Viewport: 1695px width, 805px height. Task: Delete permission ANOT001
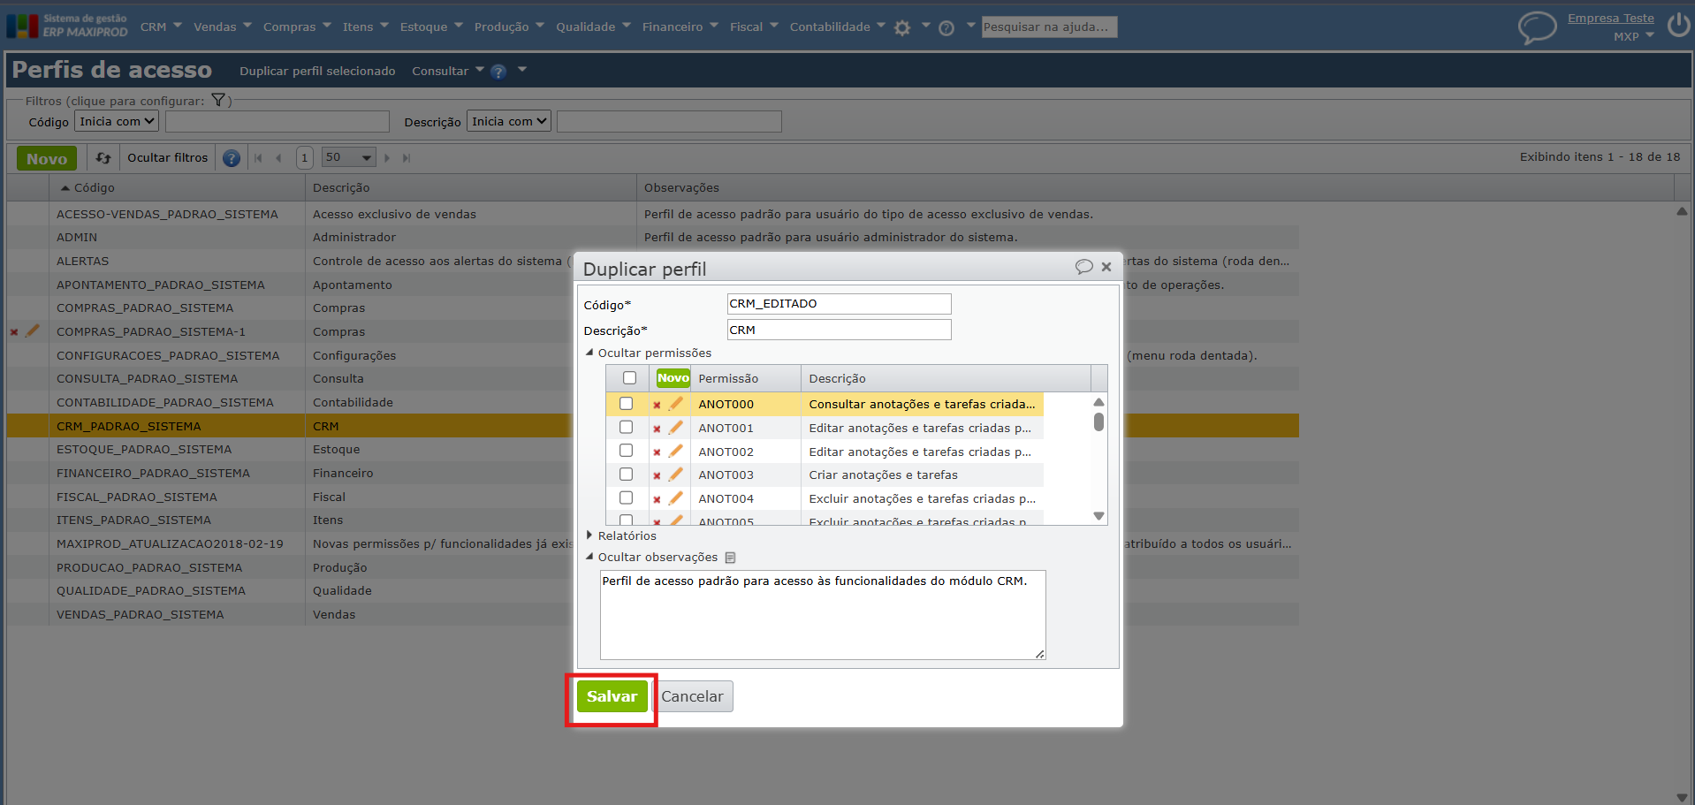(657, 429)
